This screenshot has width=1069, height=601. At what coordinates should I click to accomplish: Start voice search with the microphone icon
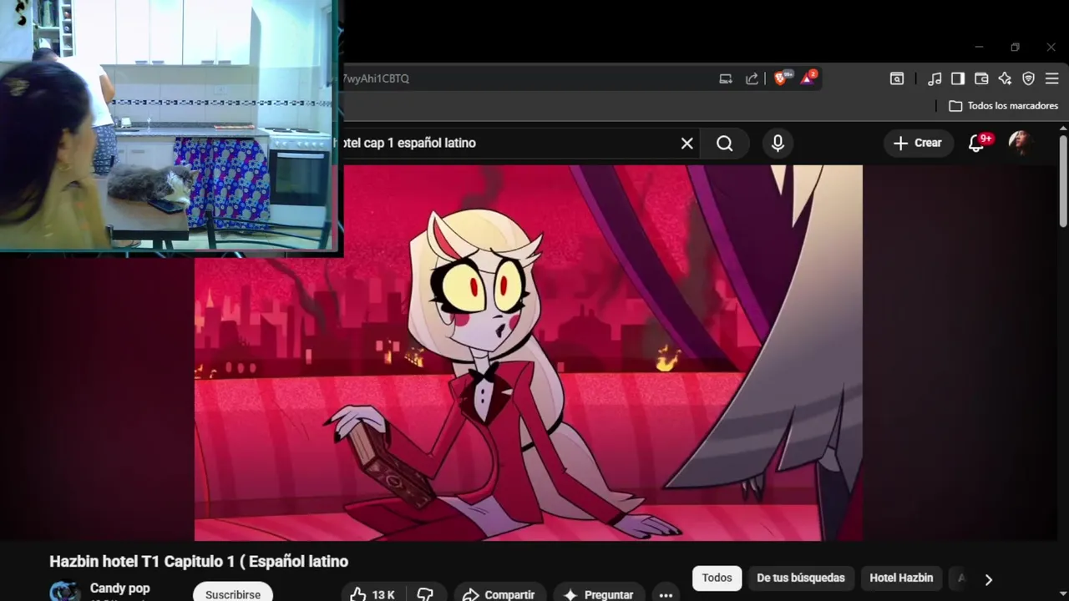[778, 144]
